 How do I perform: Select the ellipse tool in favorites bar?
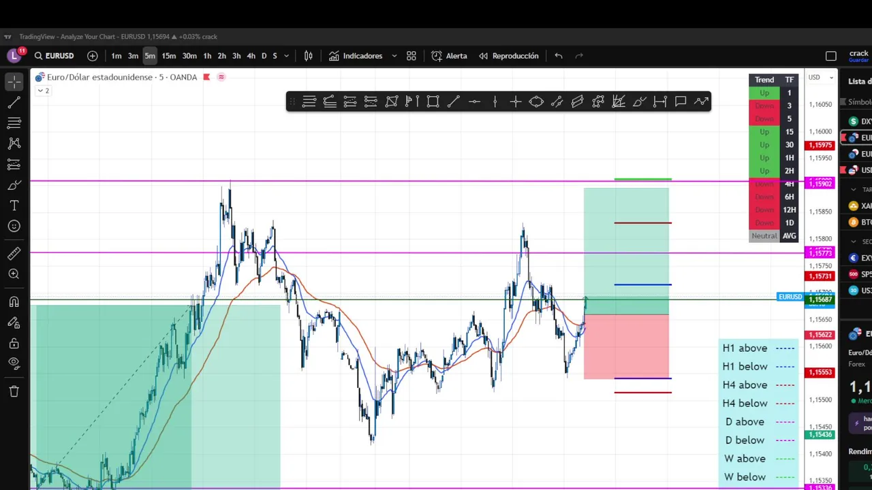(x=536, y=101)
